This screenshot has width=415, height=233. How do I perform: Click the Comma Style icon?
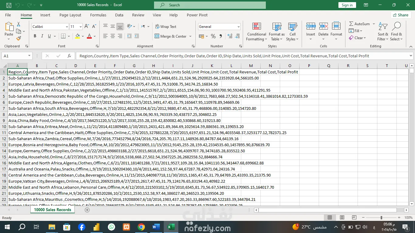point(221,36)
